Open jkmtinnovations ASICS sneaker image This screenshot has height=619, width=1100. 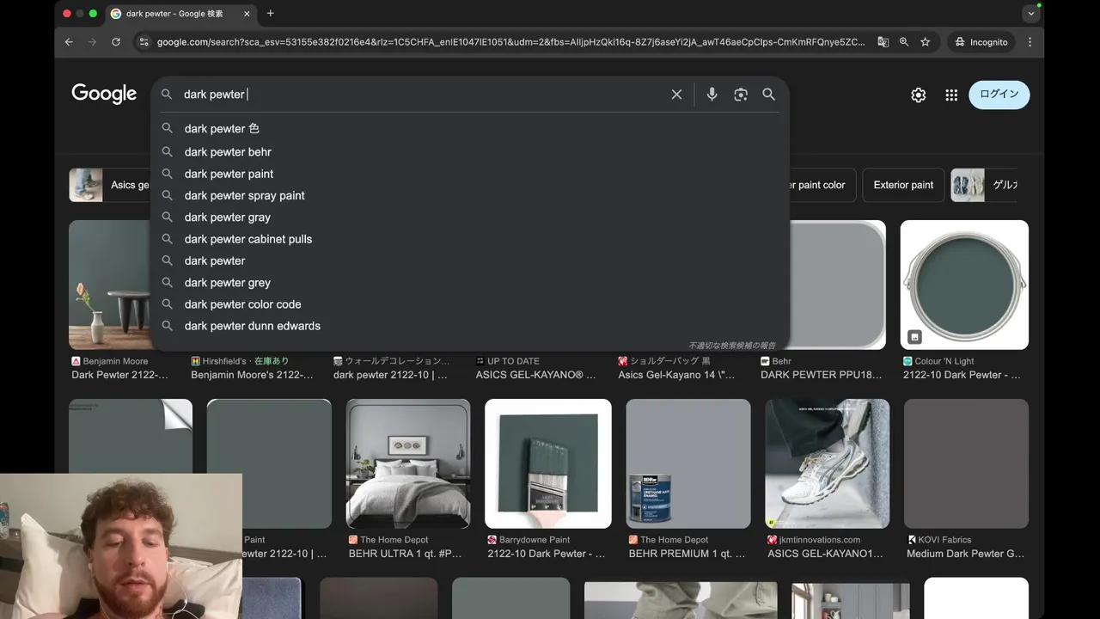828,463
